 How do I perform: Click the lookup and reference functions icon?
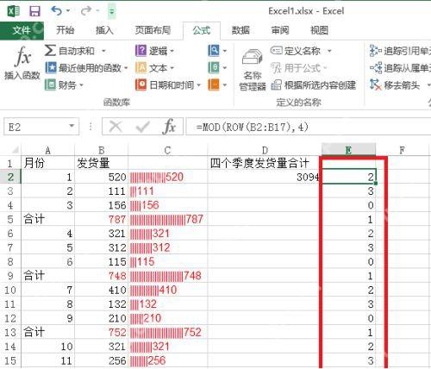[214, 51]
